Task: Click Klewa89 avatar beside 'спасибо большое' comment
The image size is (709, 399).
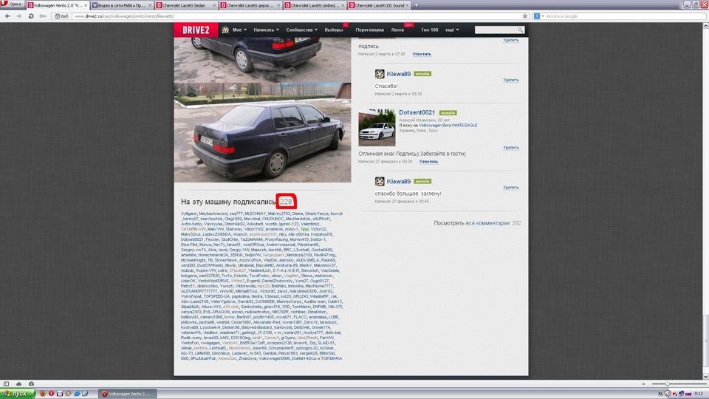Action: [380, 182]
